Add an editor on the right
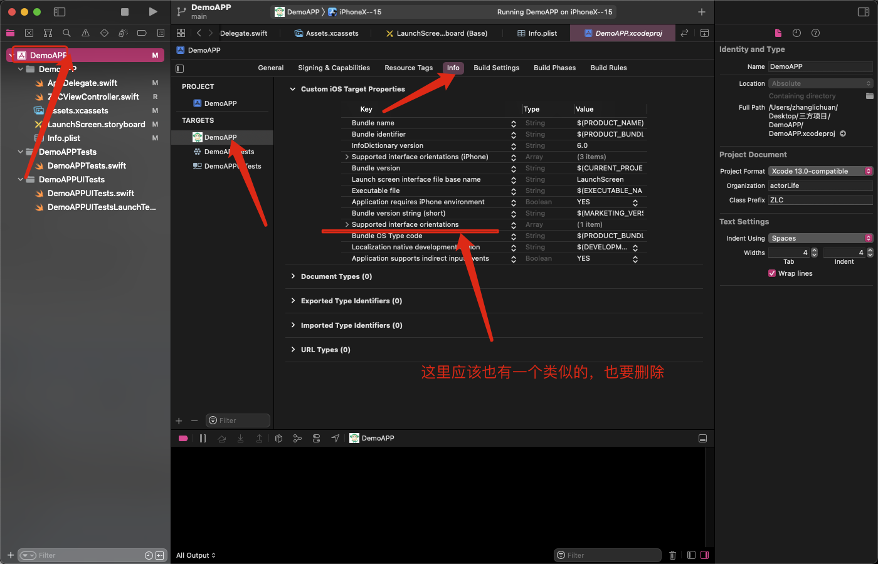Image resolution: width=878 pixels, height=564 pixels. [704, 33]
